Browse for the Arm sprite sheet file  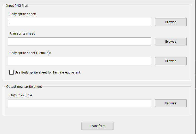170,42
